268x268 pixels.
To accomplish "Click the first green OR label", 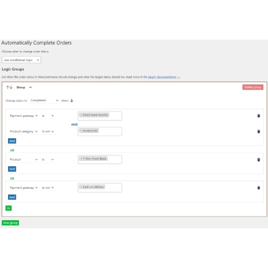I will click(12, 150).
